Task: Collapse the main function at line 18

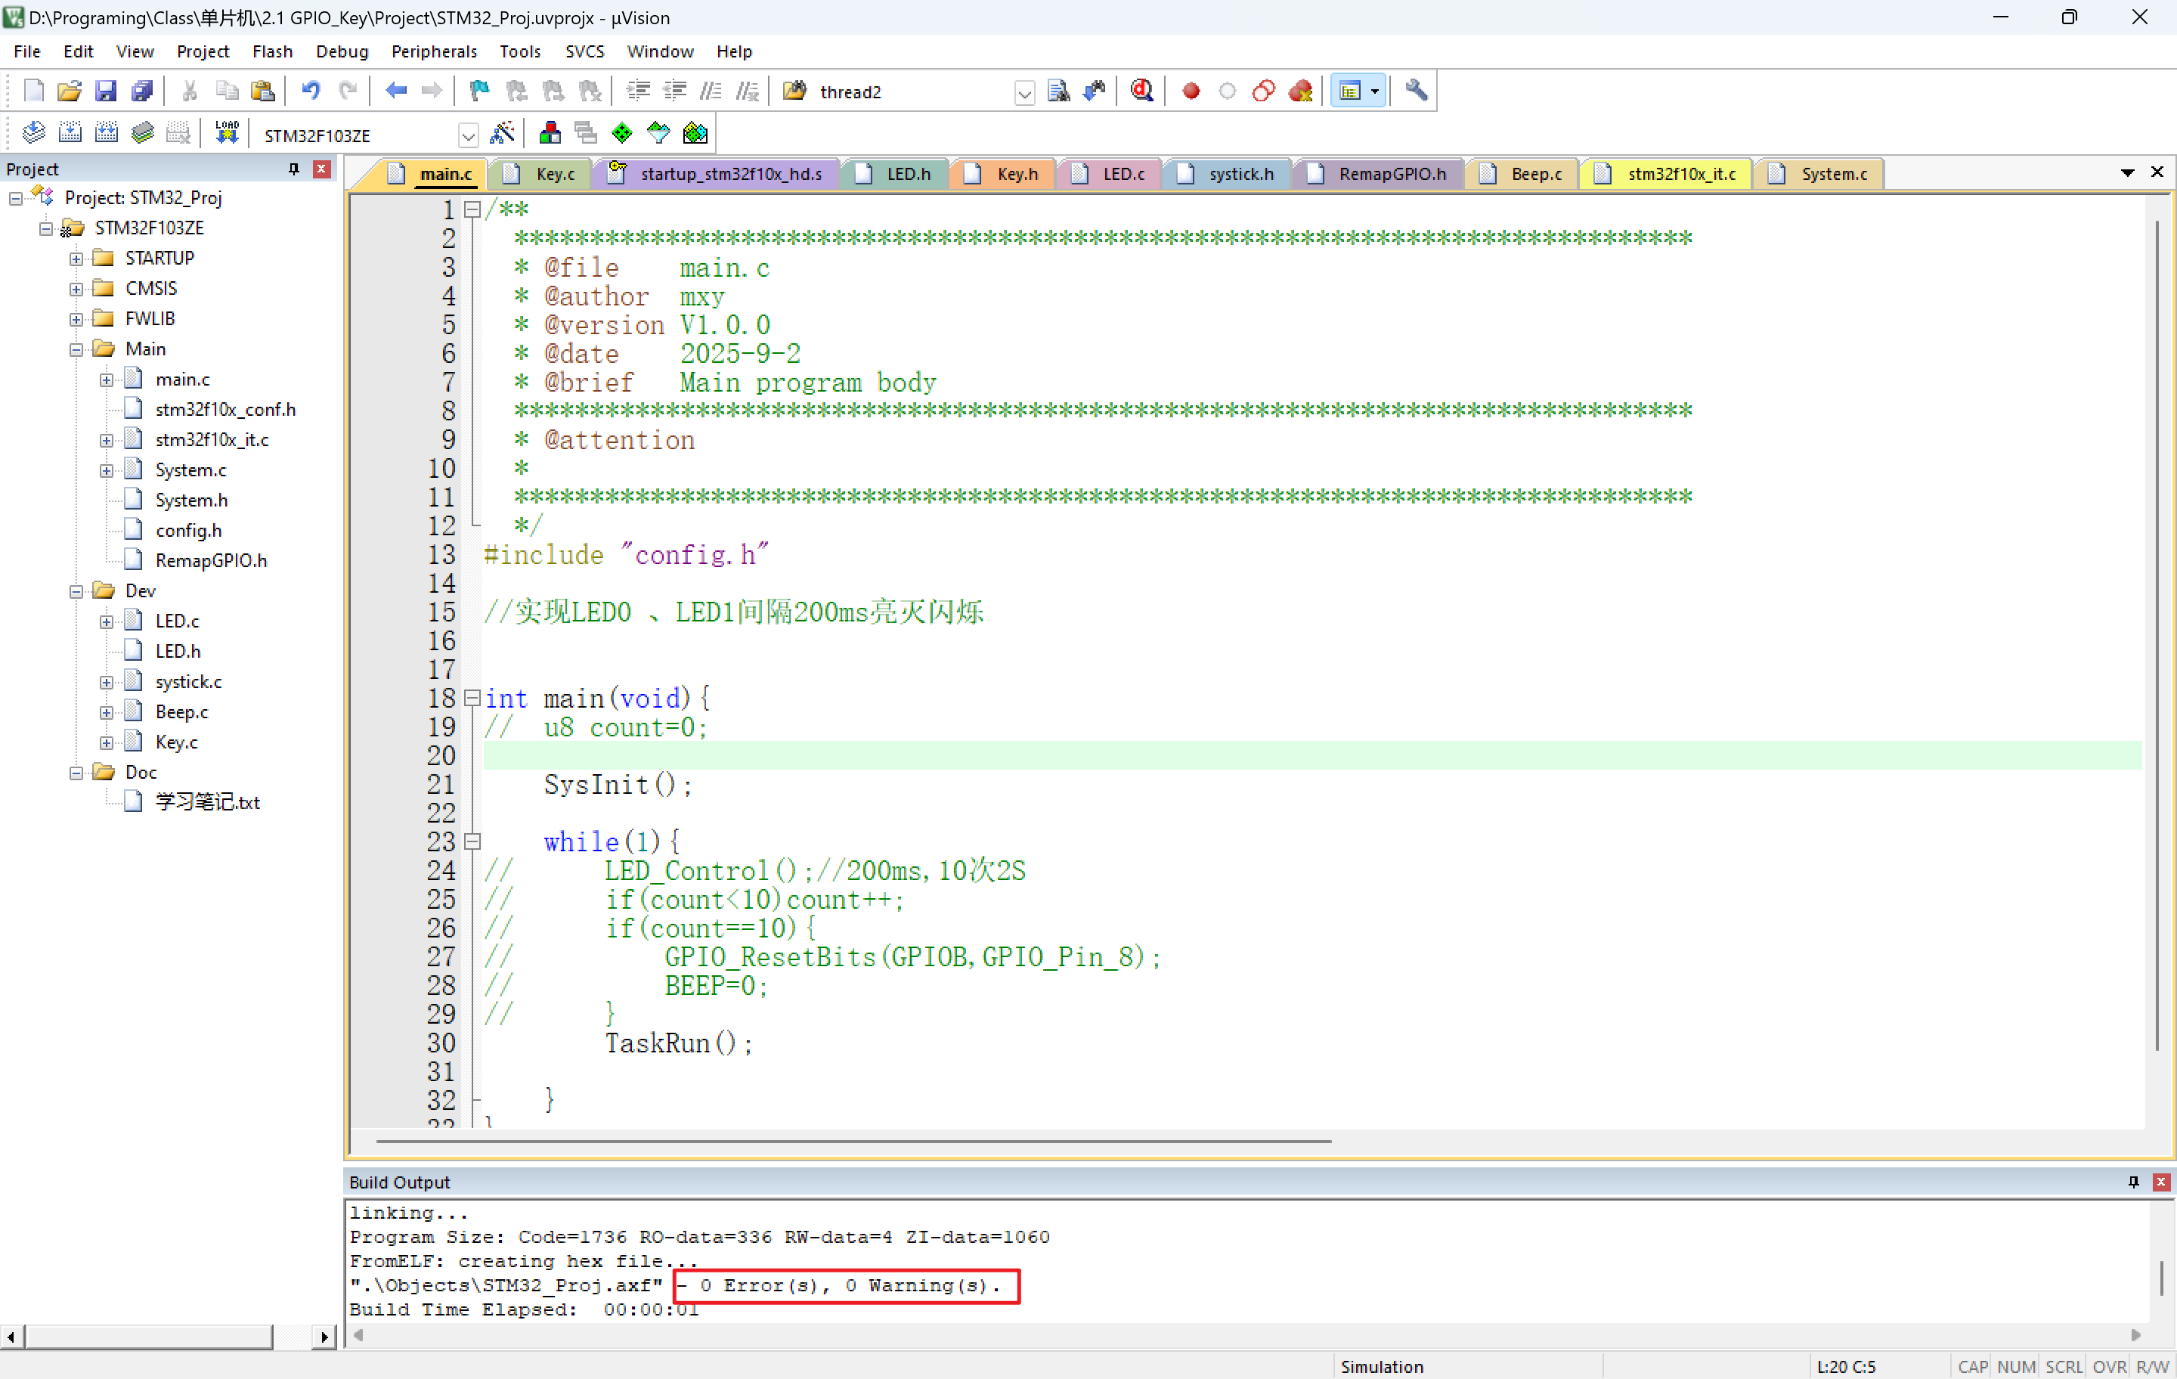Action: [472, 698]
